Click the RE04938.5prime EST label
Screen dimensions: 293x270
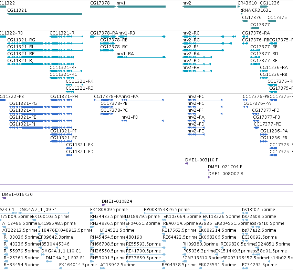179,265
